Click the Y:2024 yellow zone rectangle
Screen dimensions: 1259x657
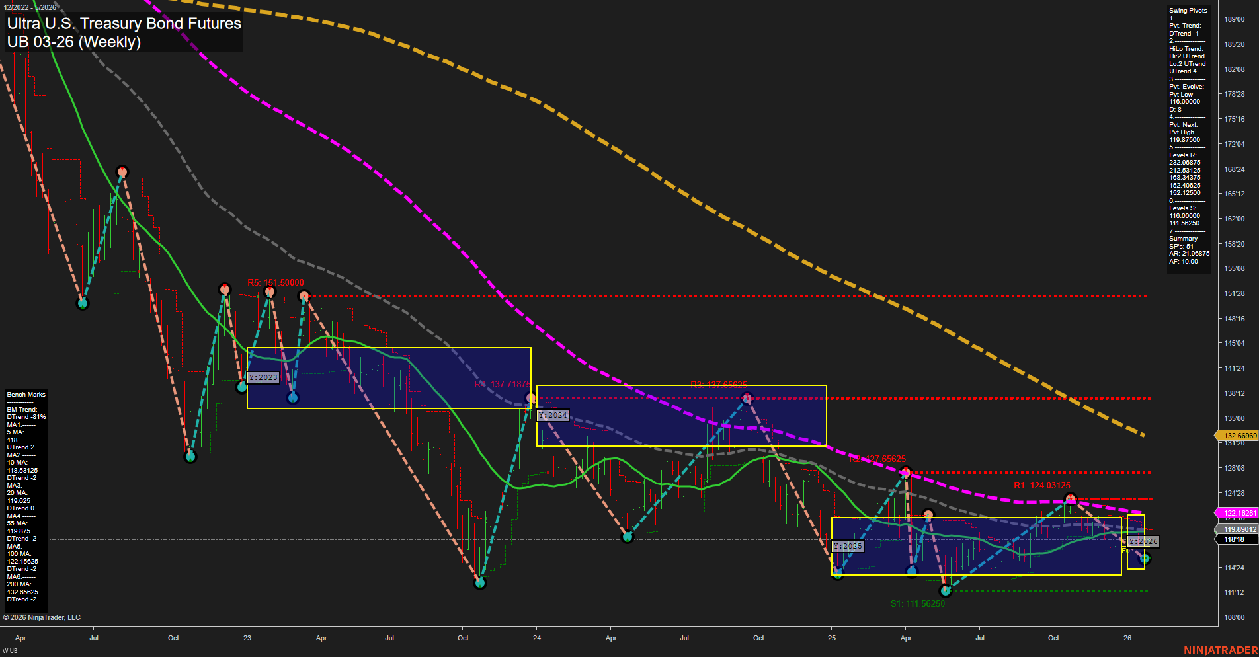click(681, 416)
